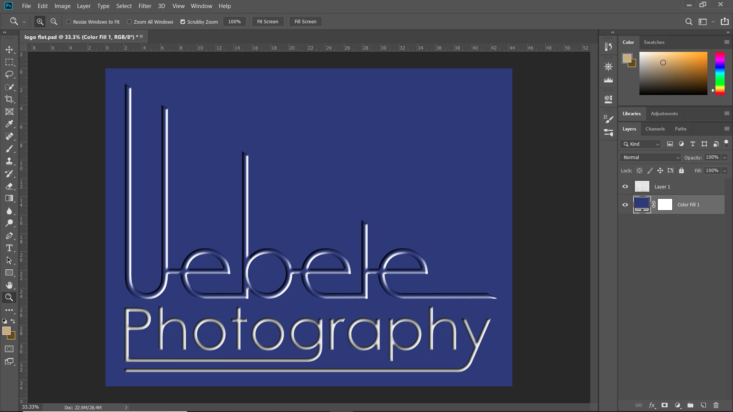Click the rainbow hue slider strip
733x412 pixels.
click(x=720, y=73)
